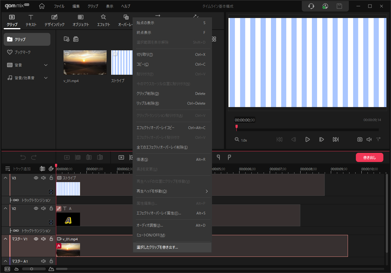Click トラック追加 to add a track
The height and width of the screenshot is (273, 391).
(18, 169)
